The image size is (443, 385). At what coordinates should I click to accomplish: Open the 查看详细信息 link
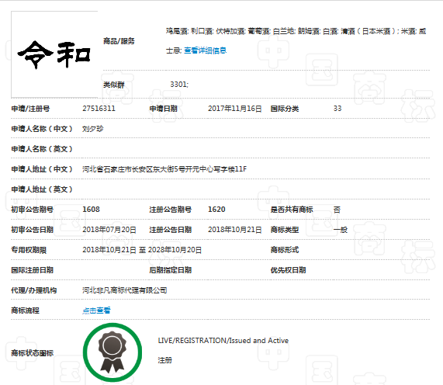point(205,50)
